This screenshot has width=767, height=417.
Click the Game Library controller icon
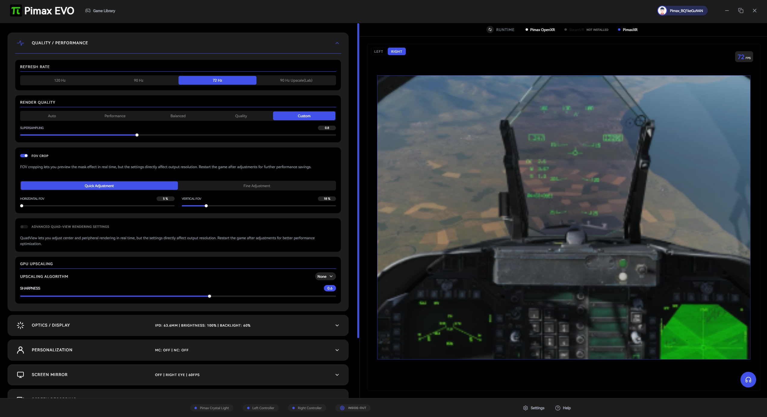point(88,11)
